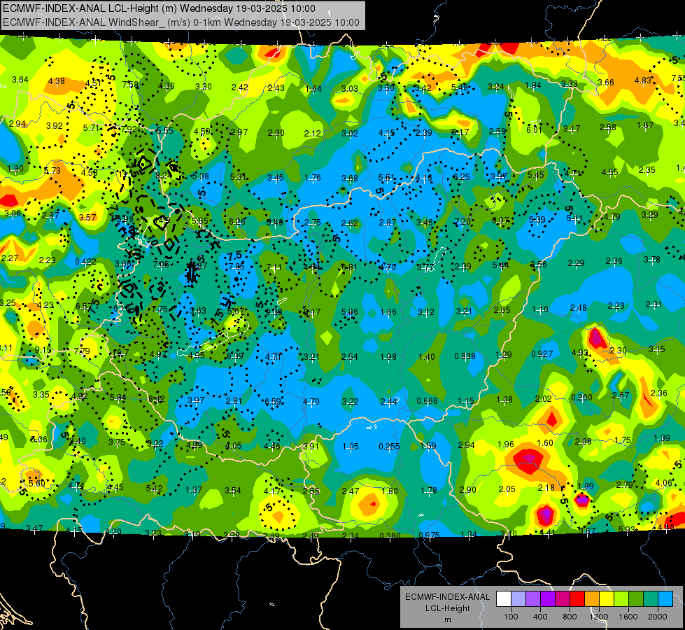The width and height of the screenshot is (685, 630).
Task: Click the wind shear value '4.38'
Action: point(57,81)
